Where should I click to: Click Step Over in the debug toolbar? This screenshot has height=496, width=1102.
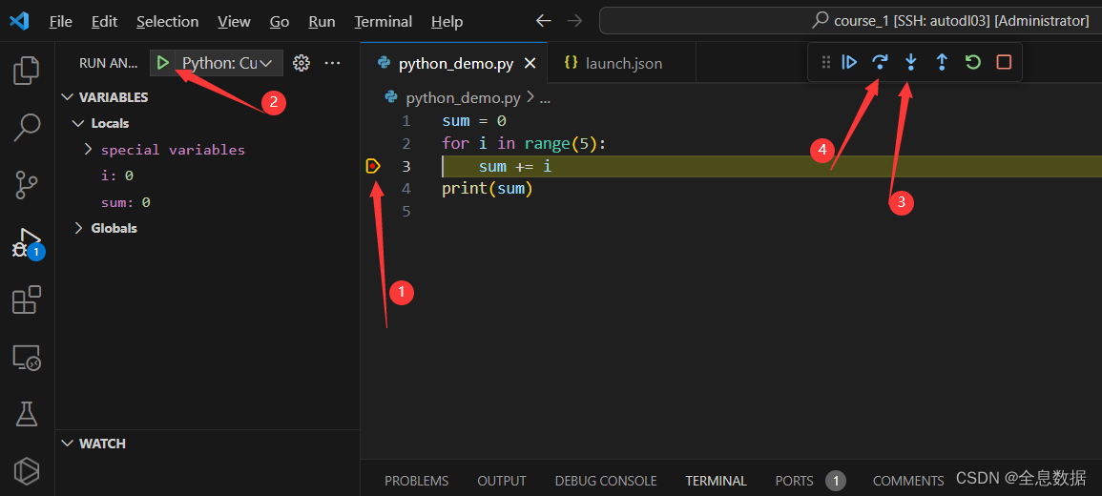click(x=880, y=63)
